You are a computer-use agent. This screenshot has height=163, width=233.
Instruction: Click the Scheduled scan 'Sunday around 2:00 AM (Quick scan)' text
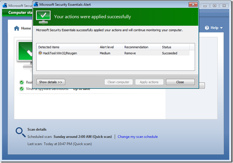click(x=82, y=137)
